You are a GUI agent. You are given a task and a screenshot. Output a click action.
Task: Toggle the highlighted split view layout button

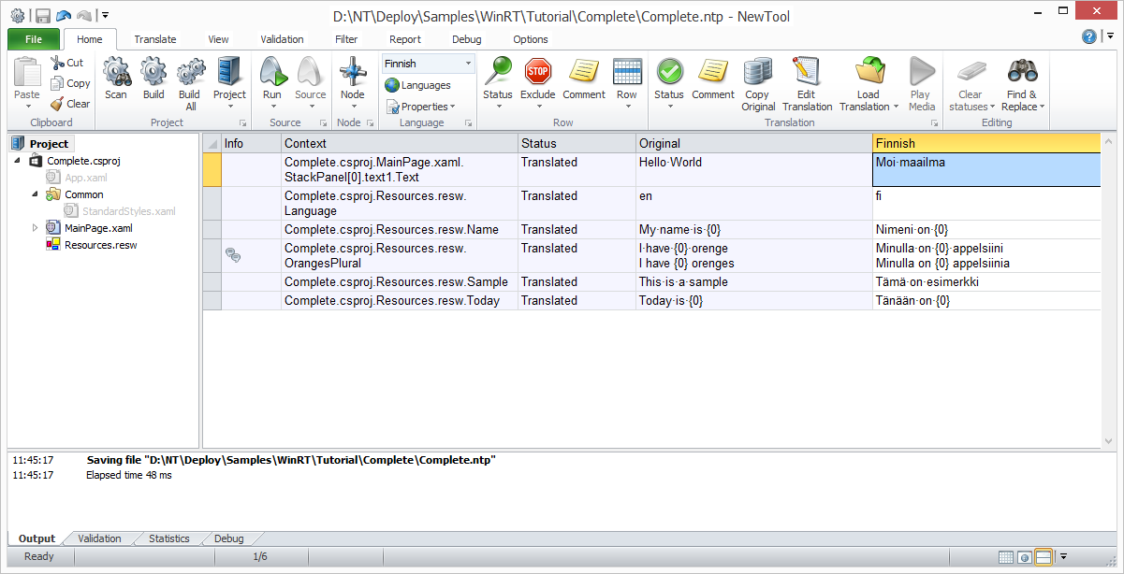pos(1043,557)
